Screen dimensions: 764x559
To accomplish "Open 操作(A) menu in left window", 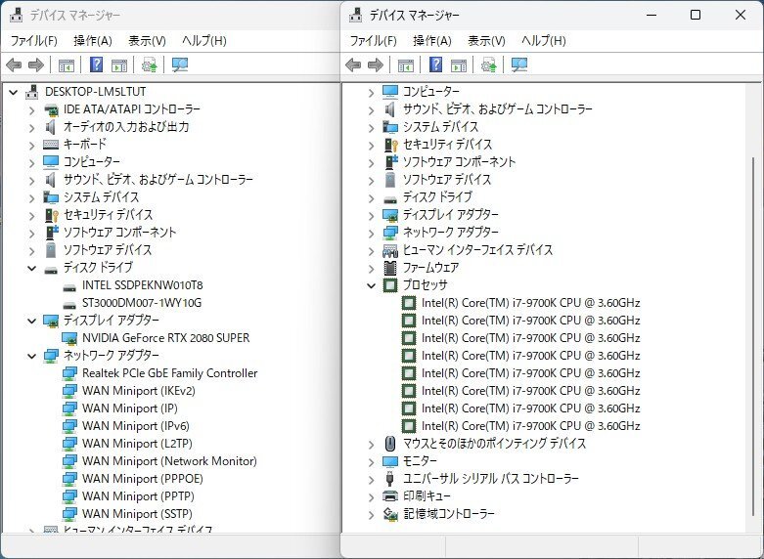I will [x=93, y=40].
